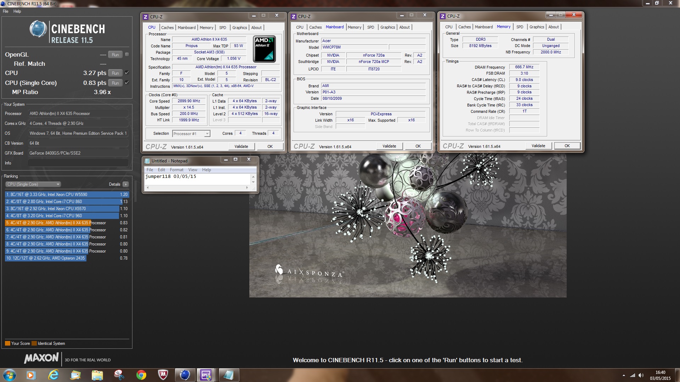Screen dimensions: 680x382
Task: Click Validate in the Mainboard CPU-Z window
Action: click(x=389, y=146)
